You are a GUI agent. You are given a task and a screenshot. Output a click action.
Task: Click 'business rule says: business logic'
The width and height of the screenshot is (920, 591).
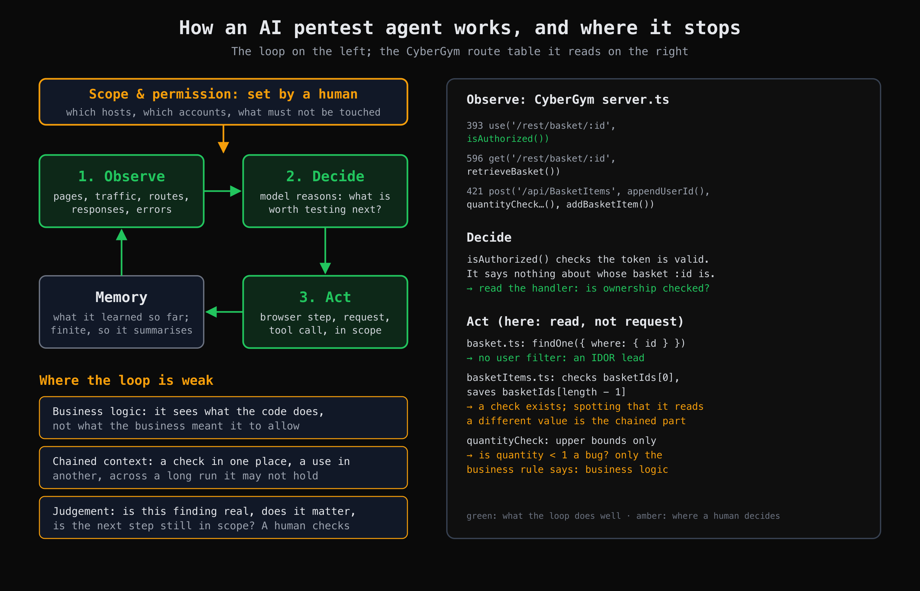click(567, 470)
